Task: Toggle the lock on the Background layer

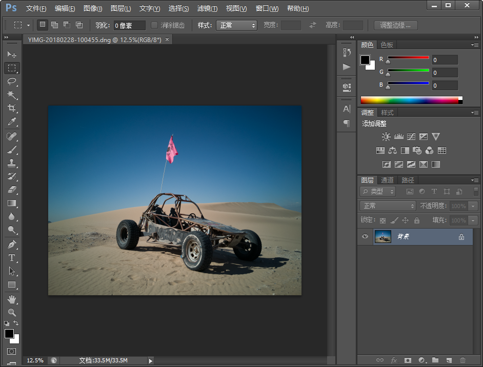Action: [x=460, y=236]
